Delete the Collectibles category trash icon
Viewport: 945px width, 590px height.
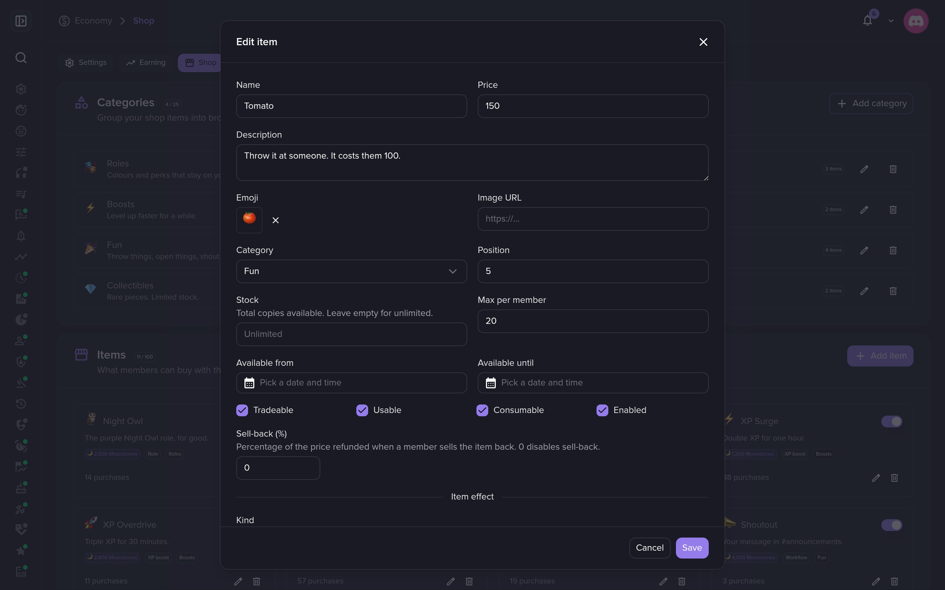[893, 291]
